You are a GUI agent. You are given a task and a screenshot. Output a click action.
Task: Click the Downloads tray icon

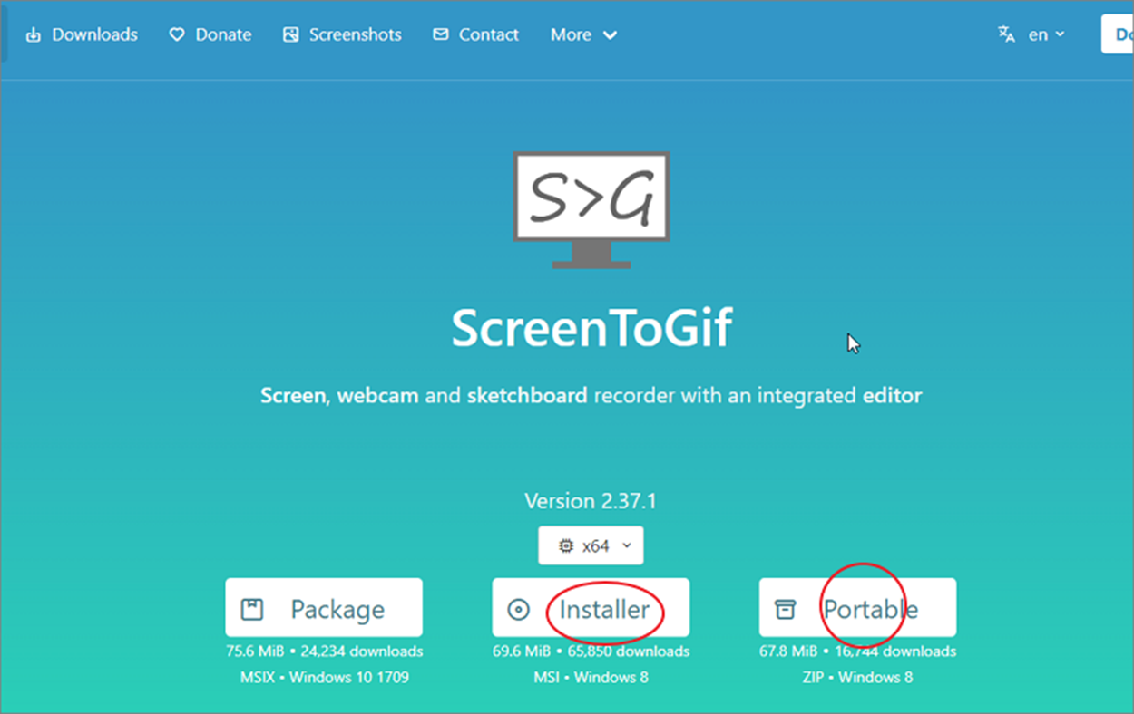34,34
